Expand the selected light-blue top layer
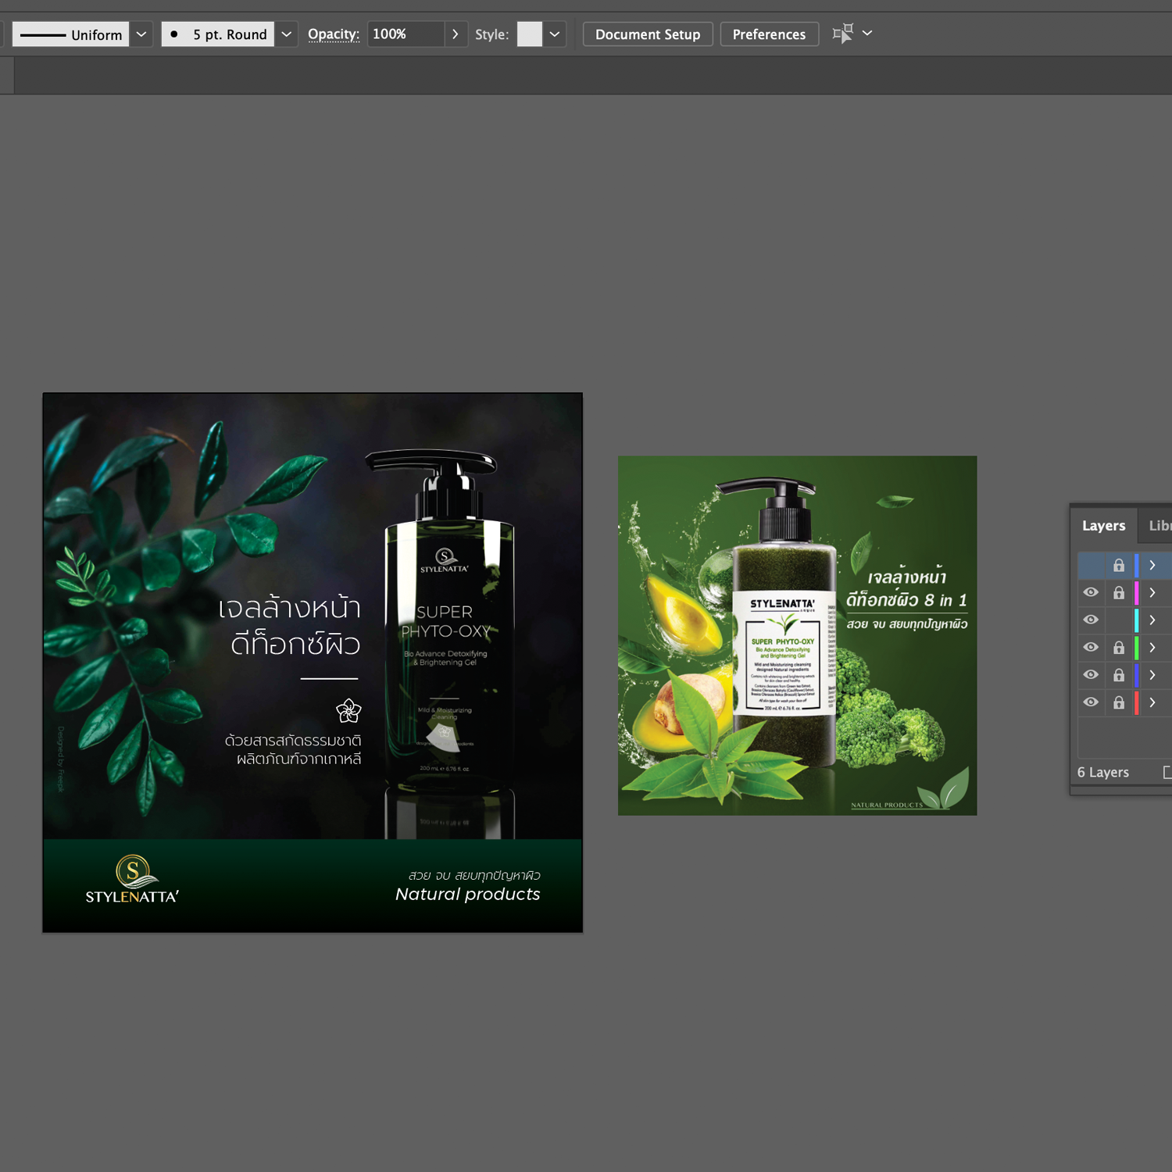 pyautogui.click(x=1152, y=565)
